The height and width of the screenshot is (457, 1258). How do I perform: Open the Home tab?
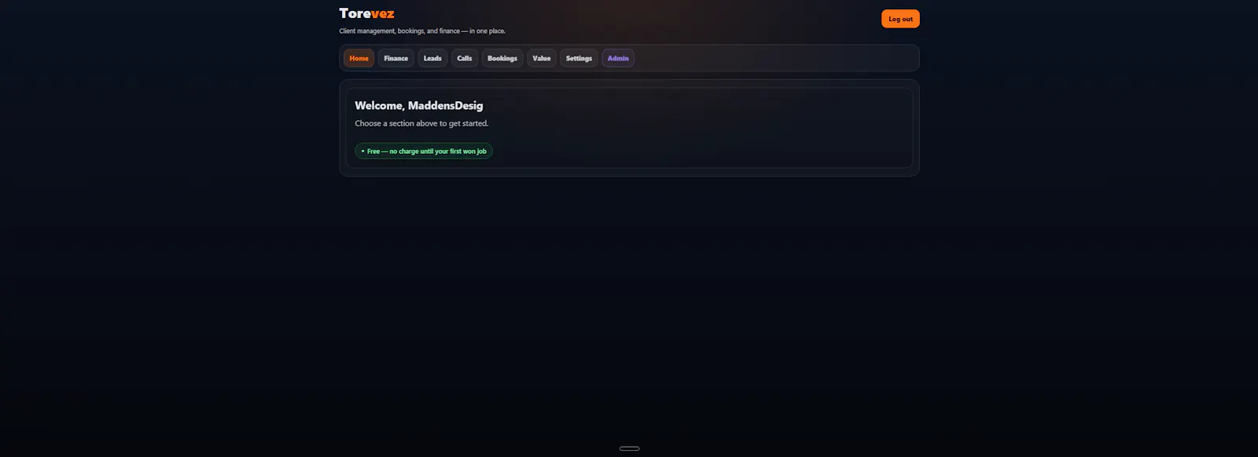click(359, 58)
